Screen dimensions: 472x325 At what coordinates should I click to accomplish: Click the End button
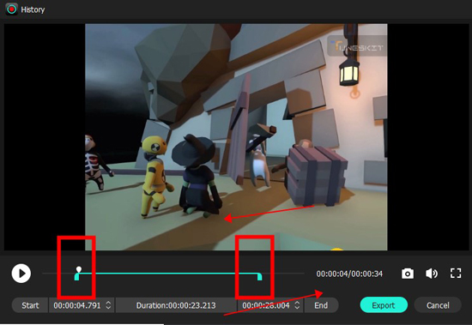pyautogui.click(x=321, y=305)
